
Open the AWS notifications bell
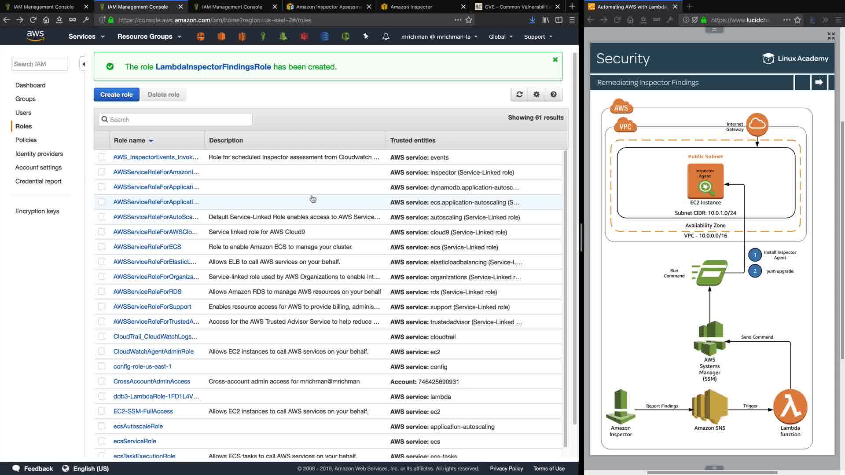pyautogui.click(x=386, y=37)
